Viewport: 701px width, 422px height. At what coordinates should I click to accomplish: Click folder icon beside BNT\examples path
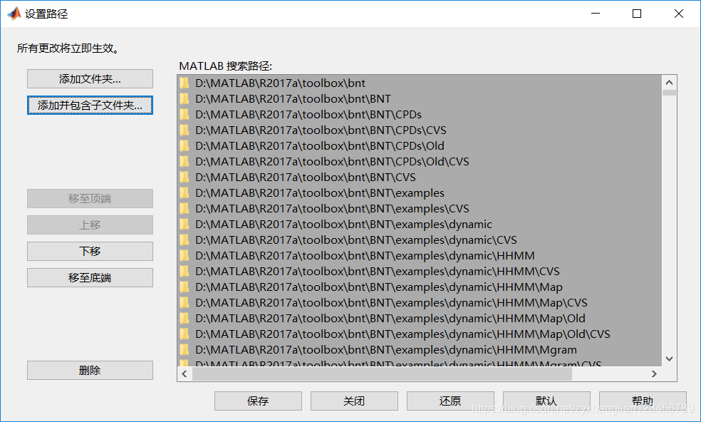coord(185,193)
